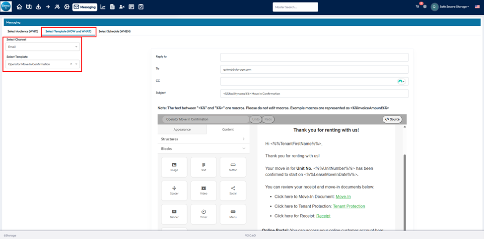The image size is (484, 239).
Task: Click the Source button
Action: 392,119
